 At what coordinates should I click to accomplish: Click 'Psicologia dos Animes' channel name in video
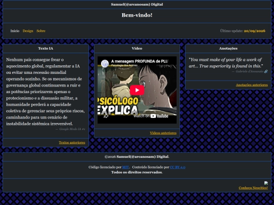pyautogui.click(x=124, y=65)
